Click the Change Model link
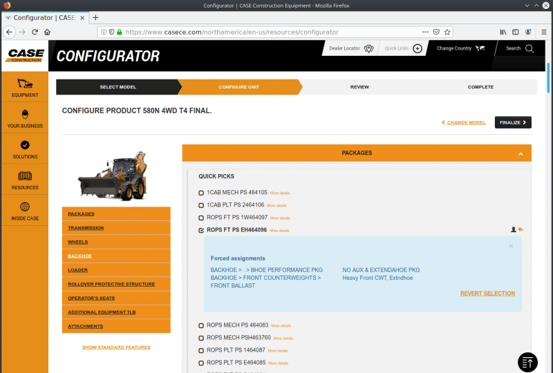Viewport: 553px width, 373px height. tap(463, 122)
